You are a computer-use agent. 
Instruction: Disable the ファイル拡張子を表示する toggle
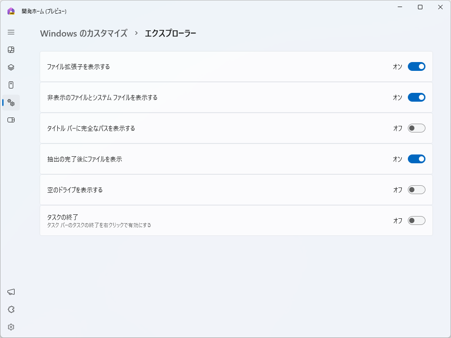(x=417, y=66)
